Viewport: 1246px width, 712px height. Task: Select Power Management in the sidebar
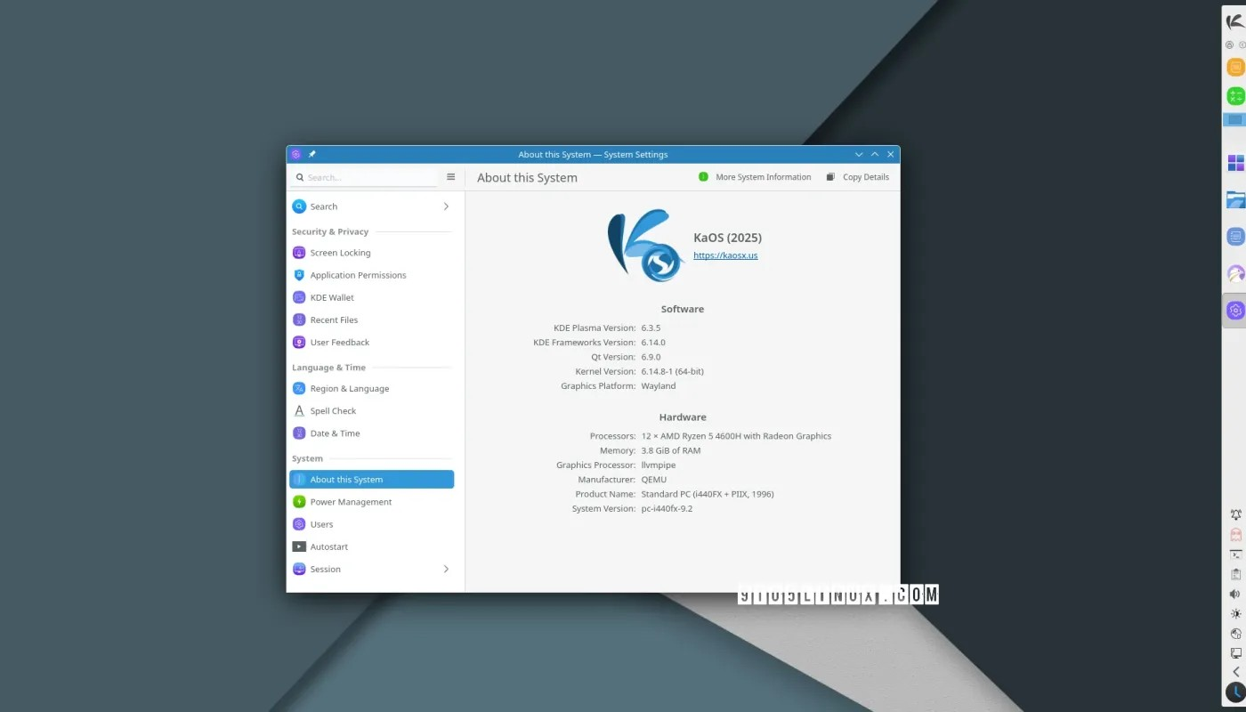351,501
